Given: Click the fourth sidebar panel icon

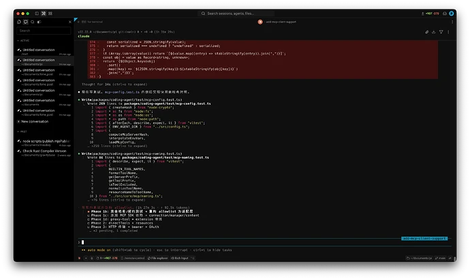Looking at the screenshot, I should click(x=39, y=22).
